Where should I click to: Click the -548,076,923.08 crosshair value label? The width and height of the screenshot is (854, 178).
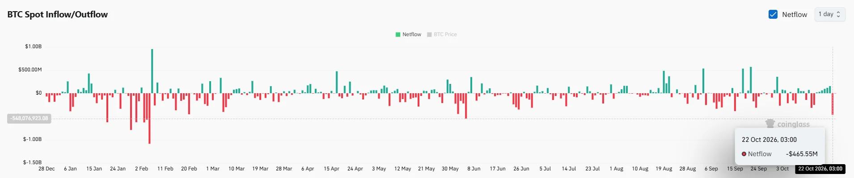click(x=30, y=118)
